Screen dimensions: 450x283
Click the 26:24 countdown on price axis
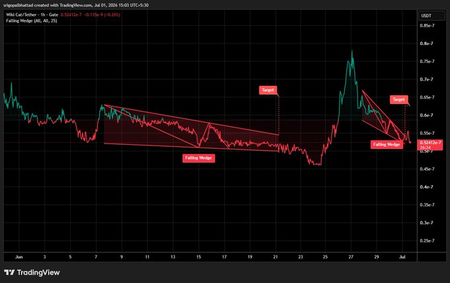(425, 147)
